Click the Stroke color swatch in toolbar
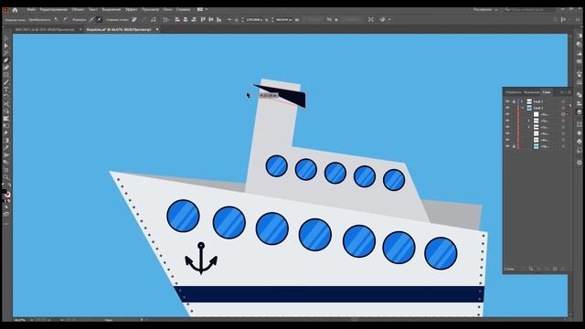The image size is (585, 329). pyautogui.click(x=7, y=195)
